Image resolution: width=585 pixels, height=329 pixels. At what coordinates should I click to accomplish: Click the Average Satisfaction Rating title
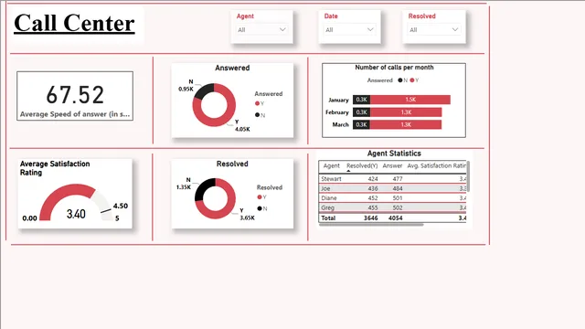55,168
